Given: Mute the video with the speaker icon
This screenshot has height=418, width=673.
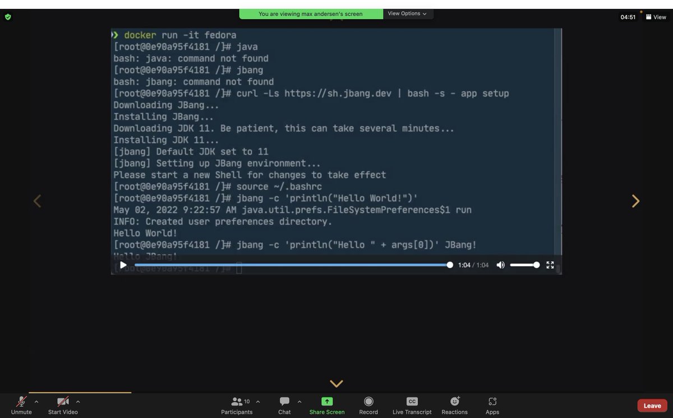Looking at the screenshot, I should pos(500,265).
